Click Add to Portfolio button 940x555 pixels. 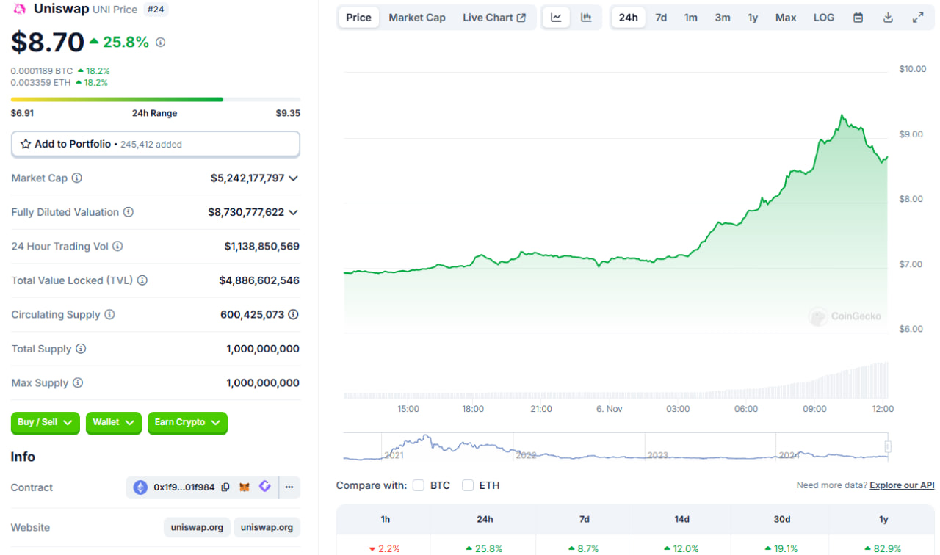coord(156,144)
